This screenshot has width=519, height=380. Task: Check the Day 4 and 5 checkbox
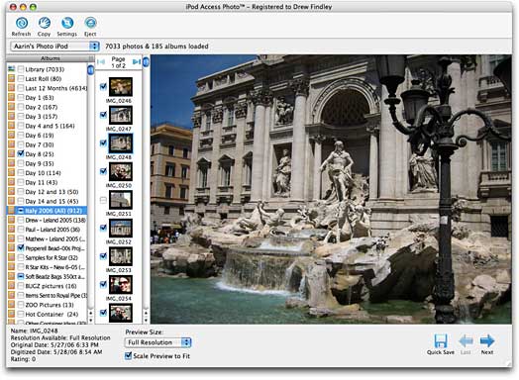tap(21, 126)
